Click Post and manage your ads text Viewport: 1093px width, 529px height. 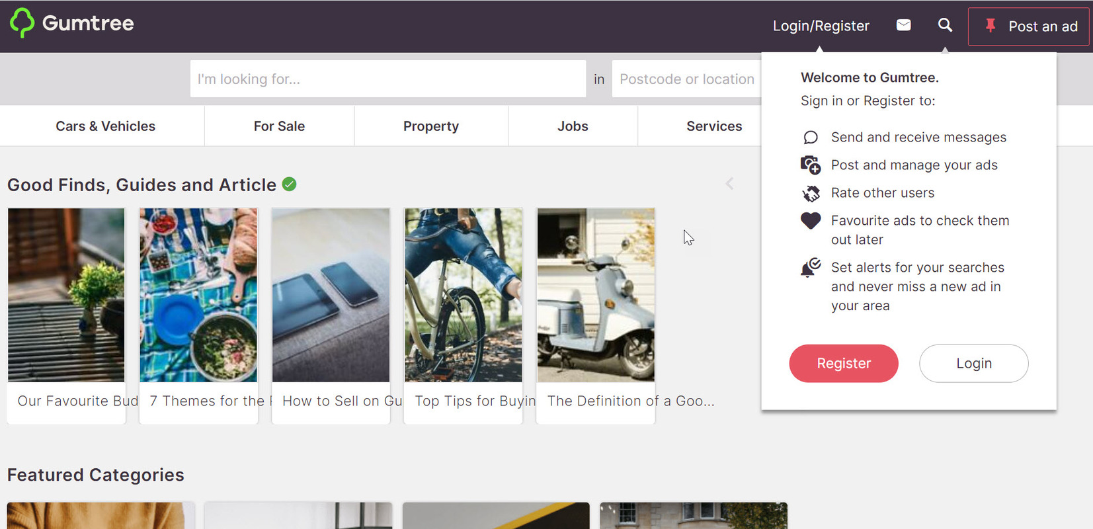(914, 165)
